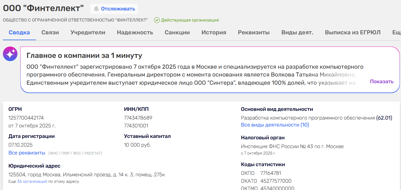Screen dimensions: 401x190
Task: Click the green check status icon
Action: pos(156,20)
